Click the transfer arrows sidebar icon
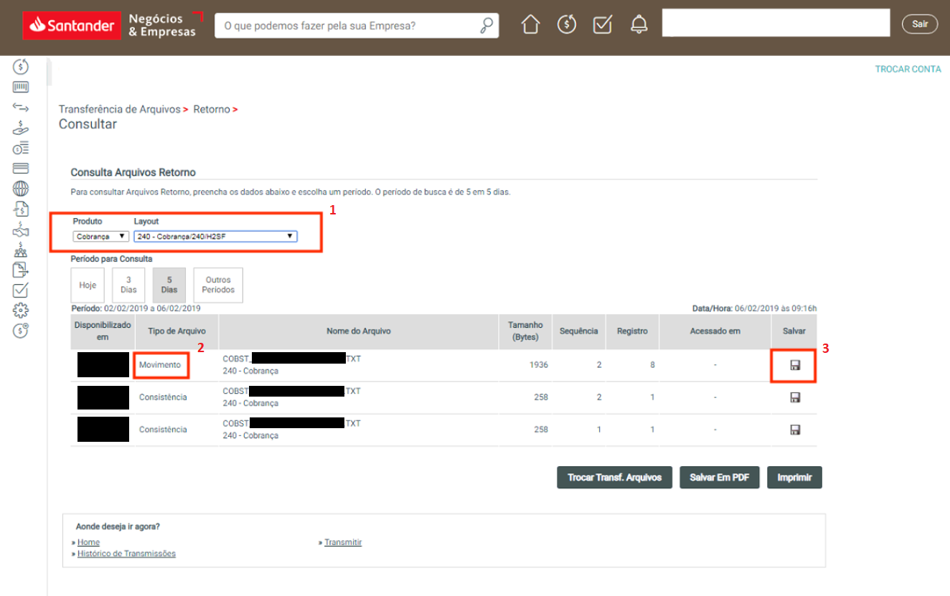Viewport: 950px width, 596px height. [x=21, y=108]
